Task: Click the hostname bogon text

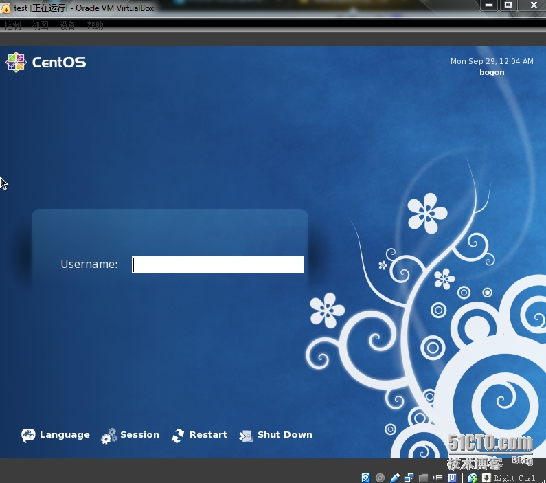Action: coord(492,72)
